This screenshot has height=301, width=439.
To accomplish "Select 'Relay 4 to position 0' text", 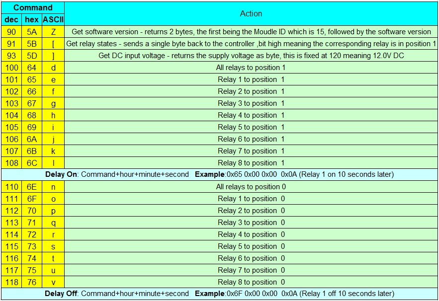I will pyautogui.click(x=251, y=234).
